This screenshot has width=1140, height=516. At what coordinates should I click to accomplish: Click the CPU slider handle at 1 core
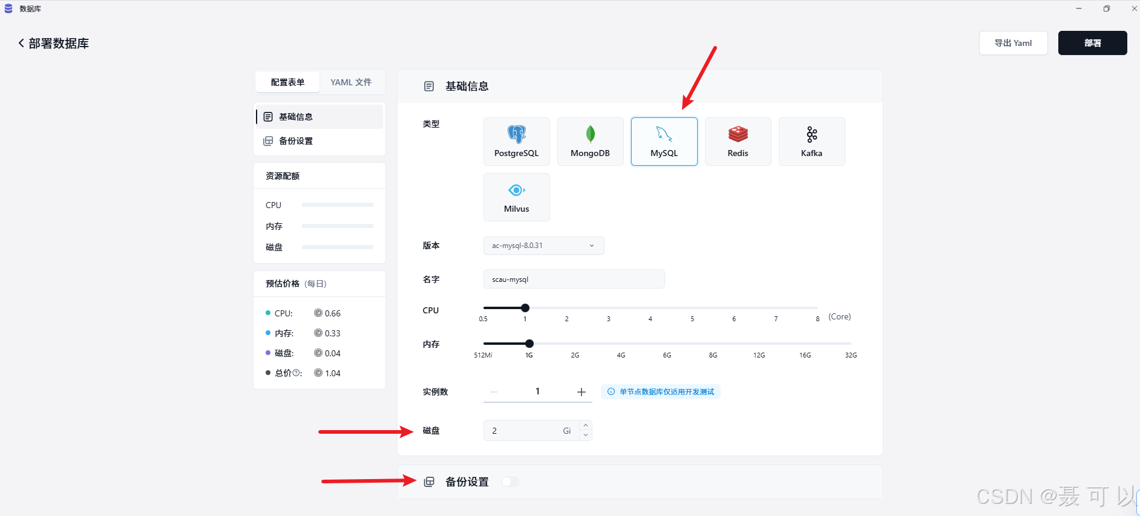525,308
